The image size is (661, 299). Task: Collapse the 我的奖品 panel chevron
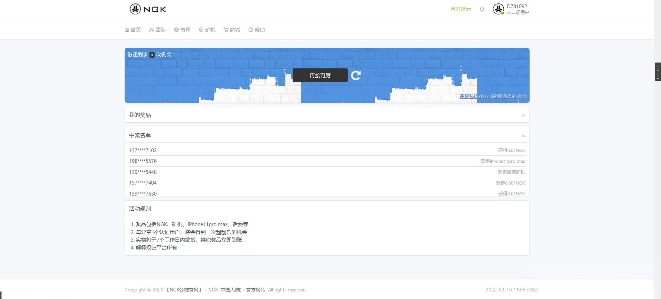click(523, 115)
